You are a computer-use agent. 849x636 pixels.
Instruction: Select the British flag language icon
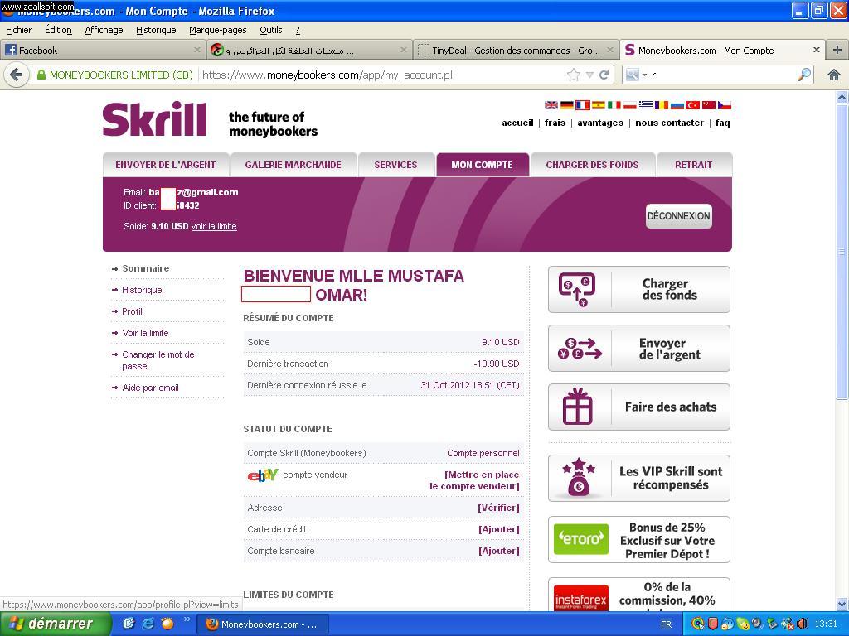551,105
